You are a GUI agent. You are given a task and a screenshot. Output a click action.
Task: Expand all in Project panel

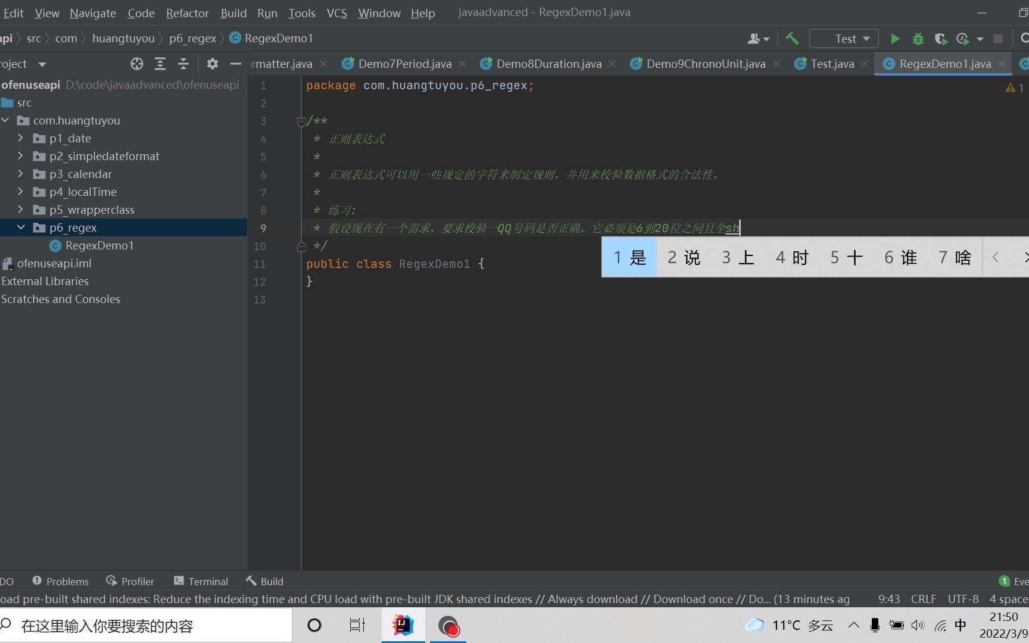coord(160,64)
